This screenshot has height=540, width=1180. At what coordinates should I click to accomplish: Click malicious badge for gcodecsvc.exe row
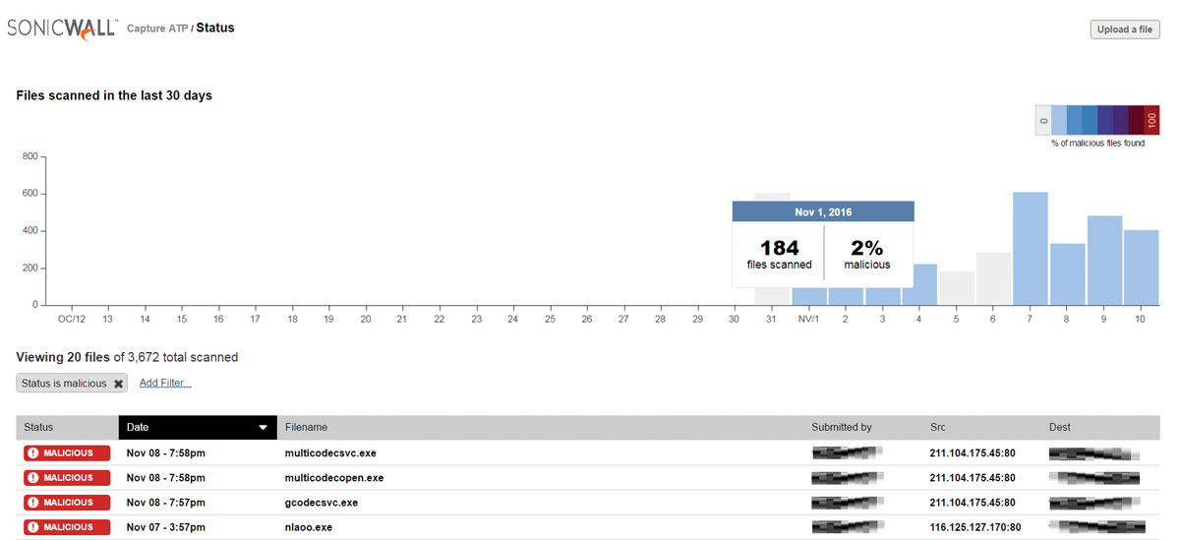pos(67,503)
